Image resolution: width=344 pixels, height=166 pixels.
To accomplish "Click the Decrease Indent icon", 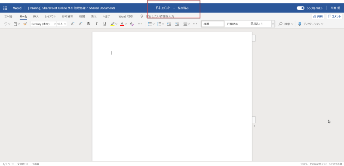I will [x=169, y=24].
